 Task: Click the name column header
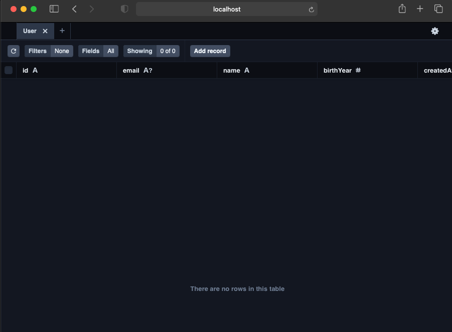click(x=230, y=70)
